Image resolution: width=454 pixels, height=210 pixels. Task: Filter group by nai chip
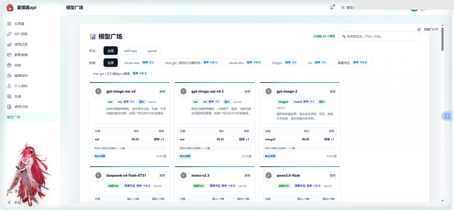317,63
